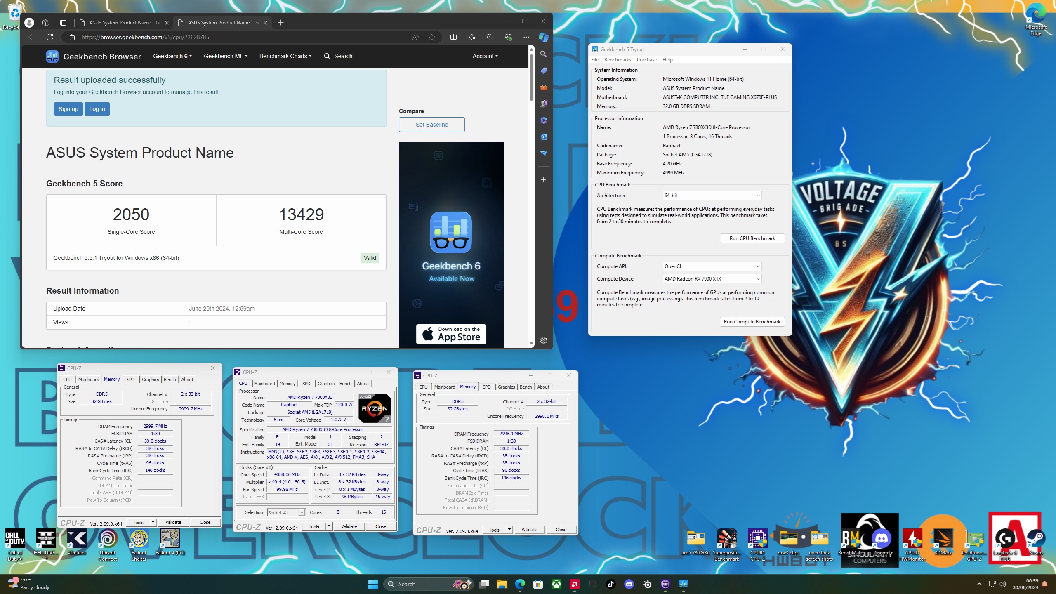Show hidden system tray icons chevron

[x=979, y=584]
